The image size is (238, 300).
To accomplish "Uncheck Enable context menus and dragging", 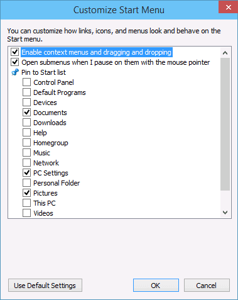I will click(15, 52).
